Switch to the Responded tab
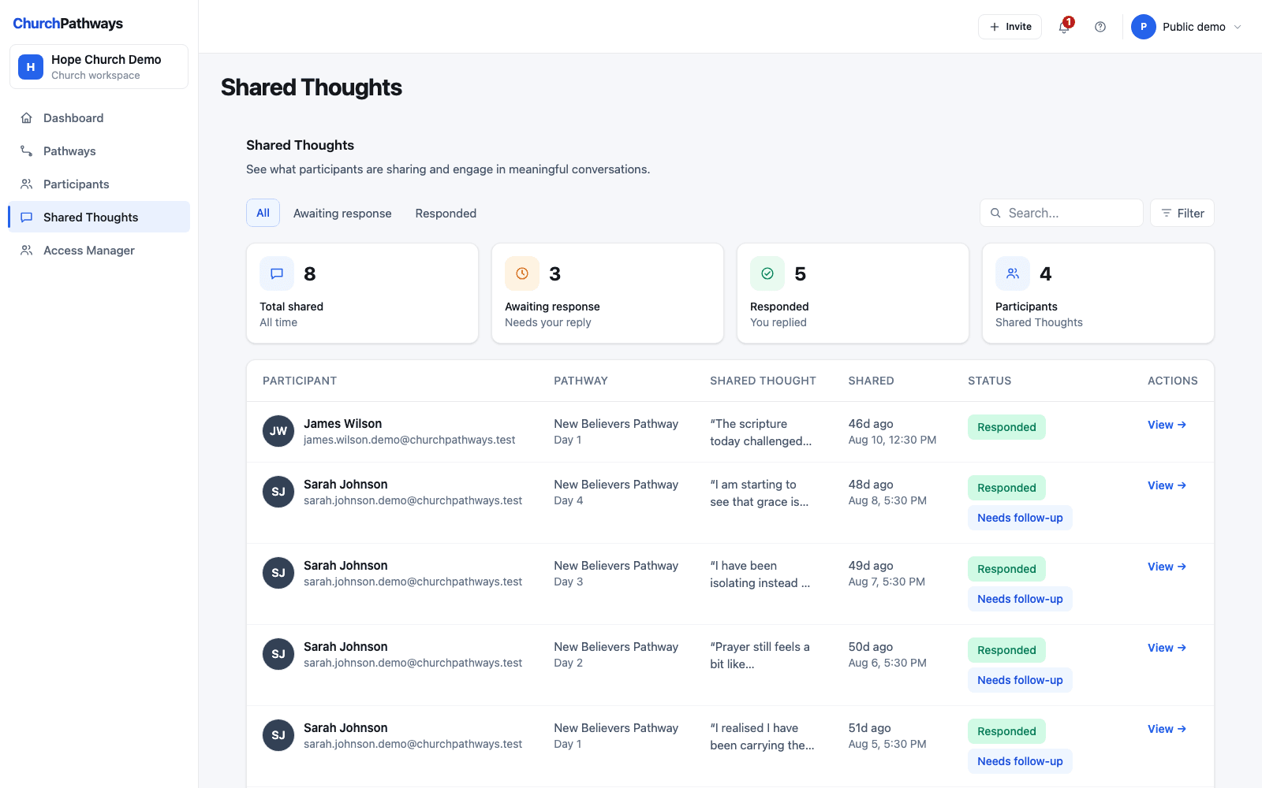Screen dimensions: 1262x788 point(446,214)
